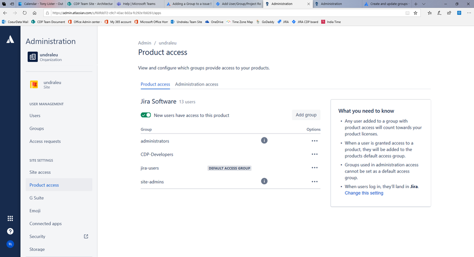
Task: Click the info icon for site-admins group
Action: pos(264,181)
